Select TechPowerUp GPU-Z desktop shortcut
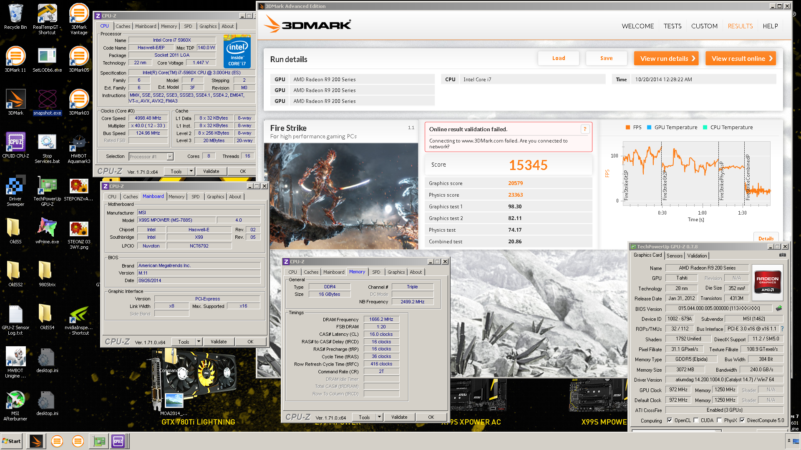 [47, 191]
